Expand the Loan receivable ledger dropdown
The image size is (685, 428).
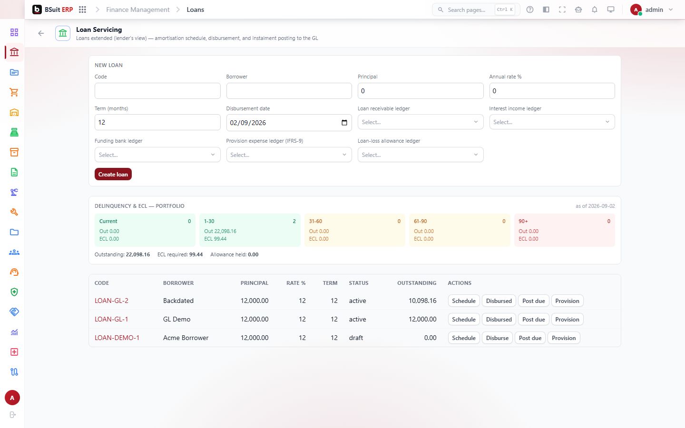(x=421, y=122)
